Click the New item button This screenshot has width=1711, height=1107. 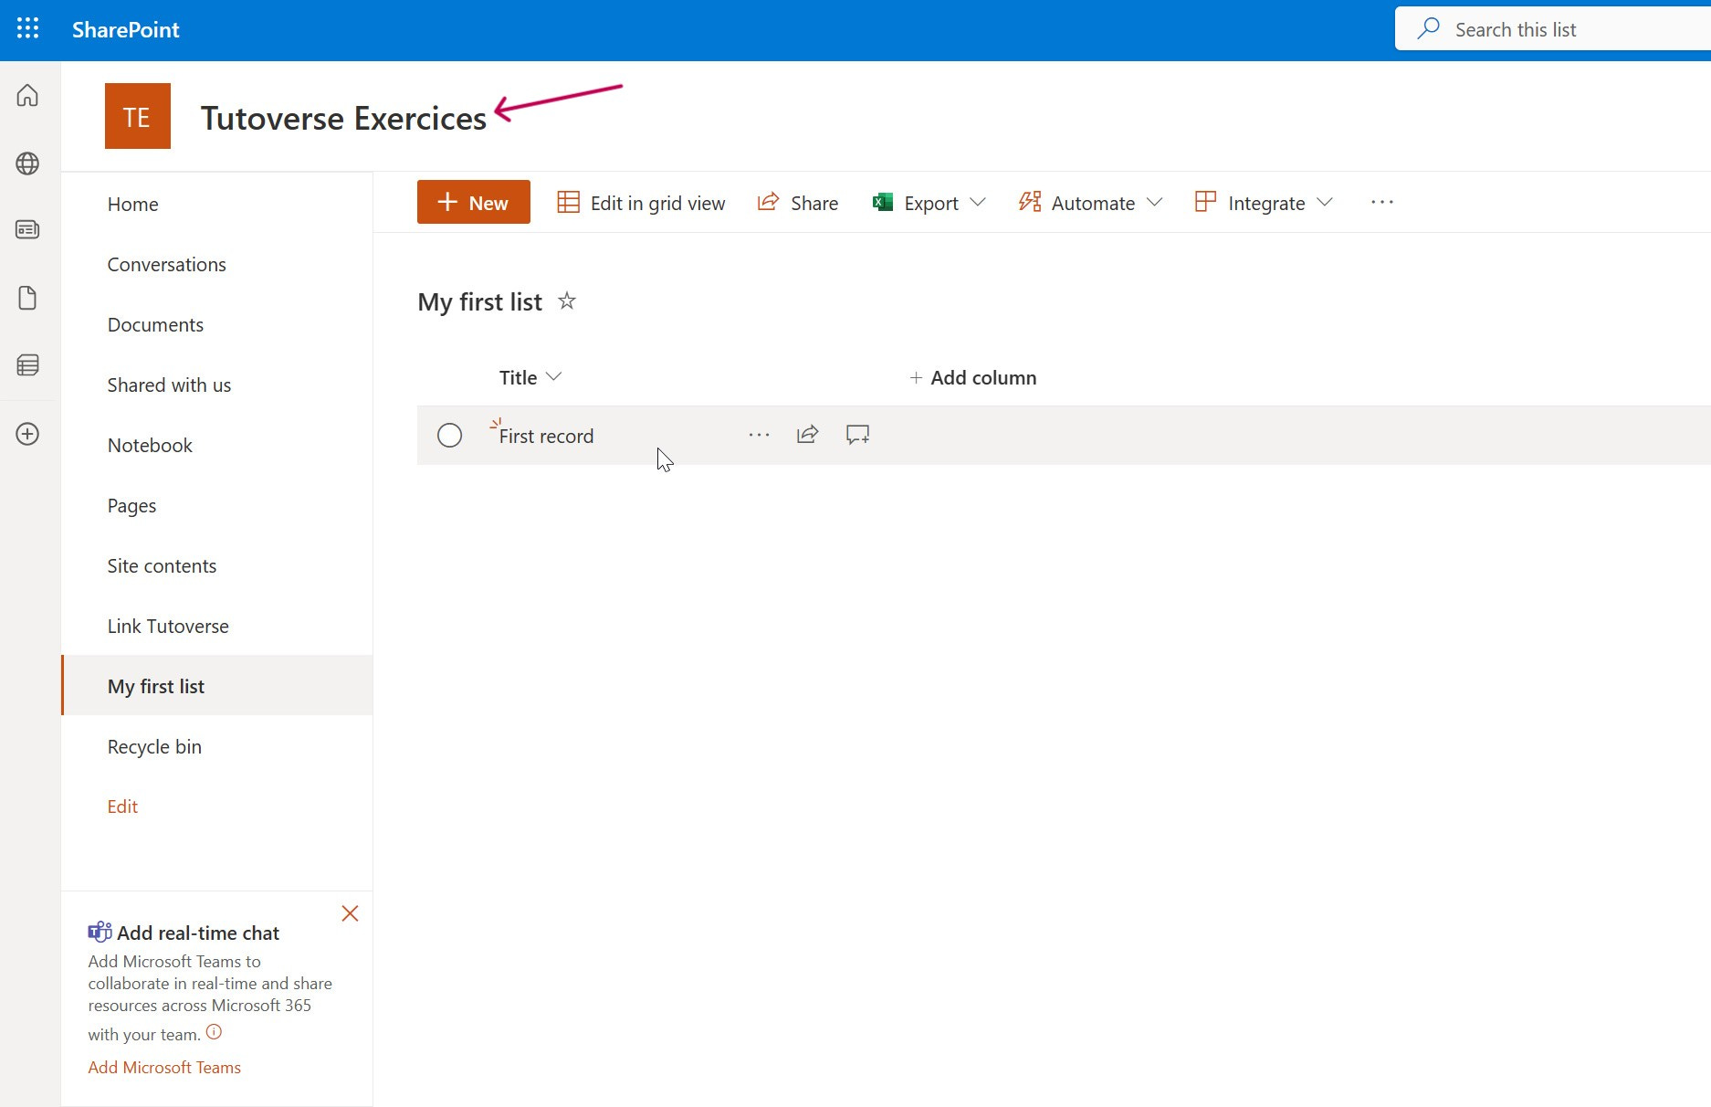click(474, 202)
